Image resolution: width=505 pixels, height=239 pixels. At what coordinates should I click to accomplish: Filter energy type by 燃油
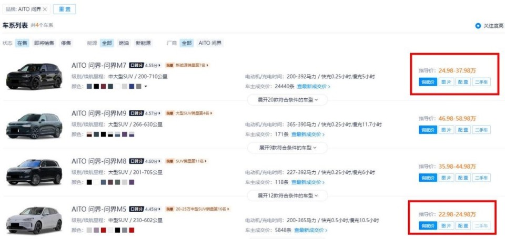pyautogui.click(x=124, y=43)
